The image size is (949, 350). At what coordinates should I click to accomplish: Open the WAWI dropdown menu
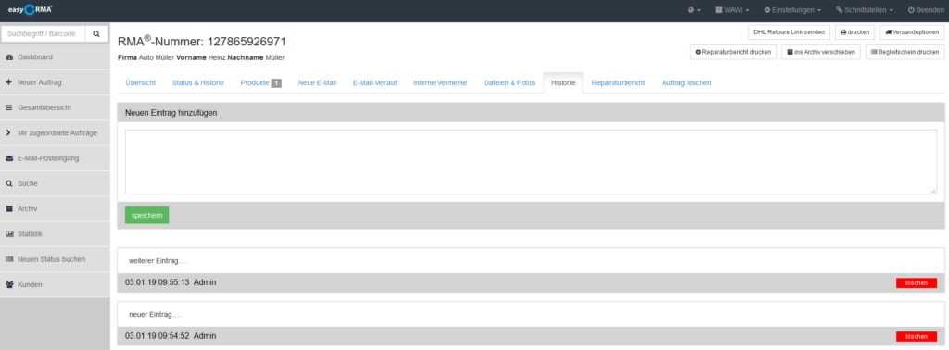click(x=732, y=10)
